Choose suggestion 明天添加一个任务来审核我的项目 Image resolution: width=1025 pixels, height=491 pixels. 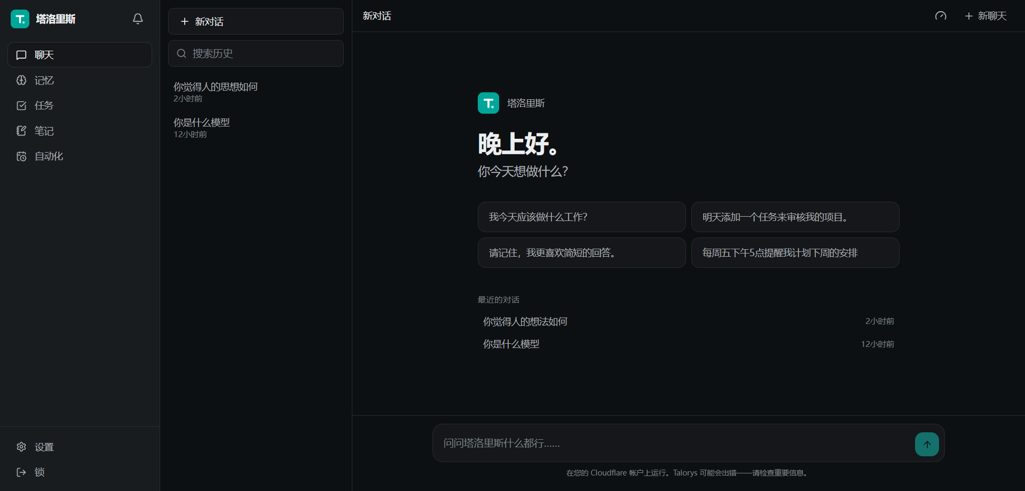coord(795,217)
